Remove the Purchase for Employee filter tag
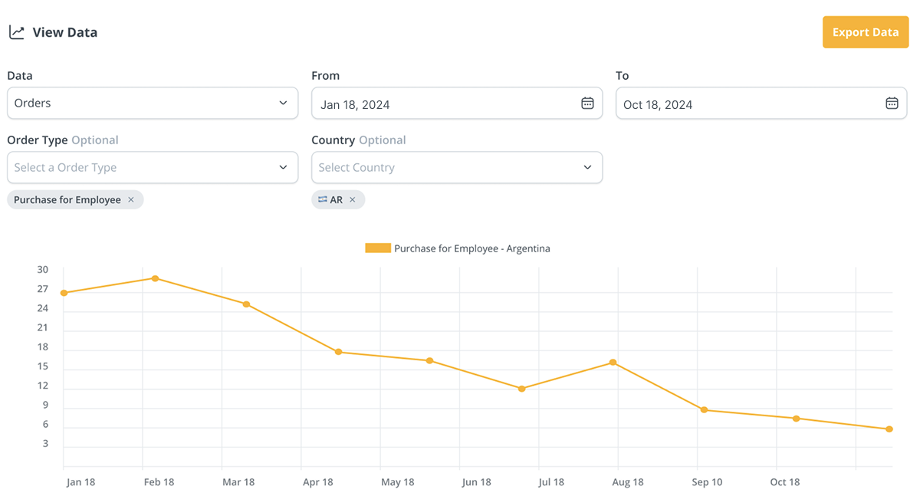 (131, 200)
